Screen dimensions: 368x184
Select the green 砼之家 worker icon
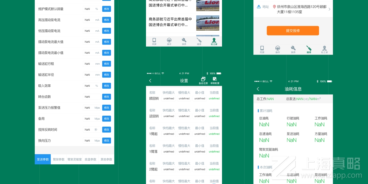pos(214,40)
